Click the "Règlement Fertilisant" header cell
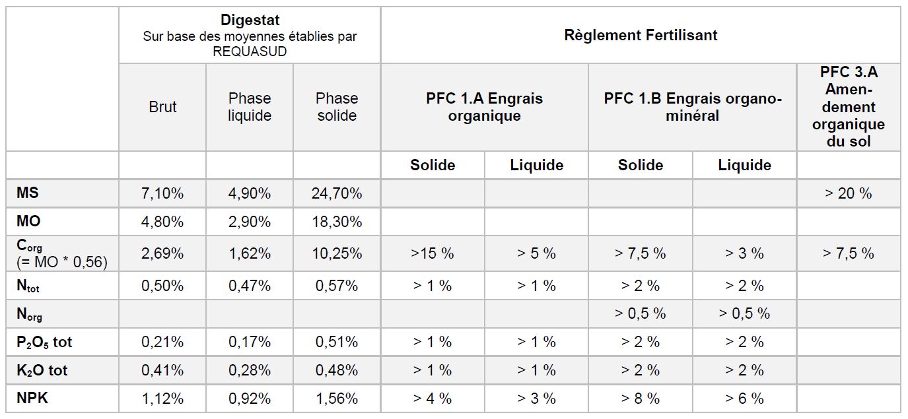 pos(640,35)
